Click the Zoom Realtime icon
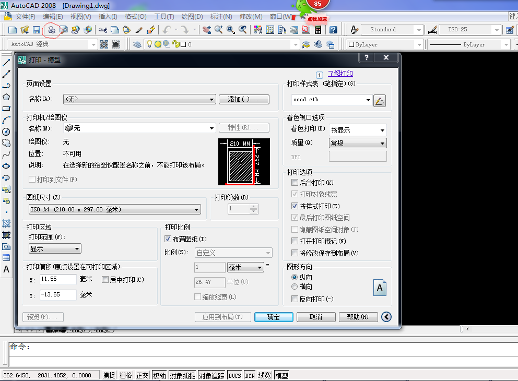The image size is (518, 381). (219, 30)
